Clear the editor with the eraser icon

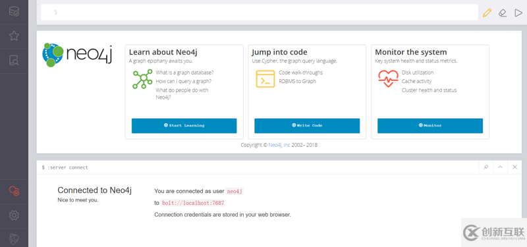point(503,13)
